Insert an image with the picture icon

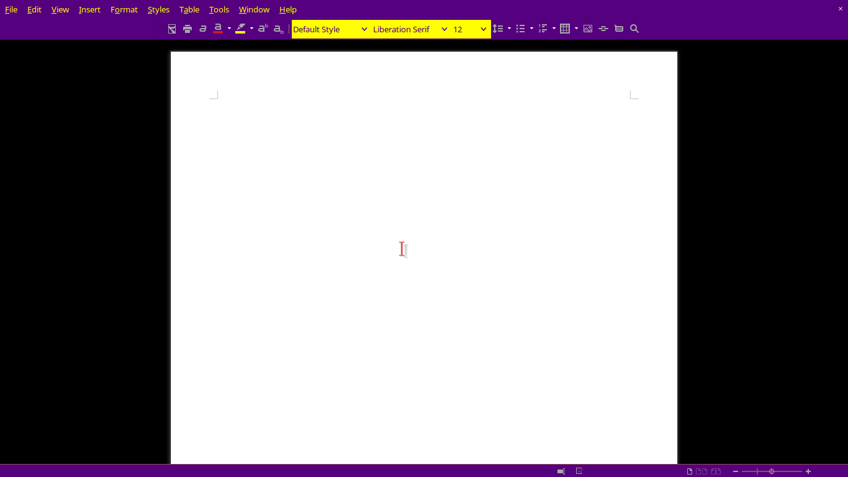click(588, 29)
